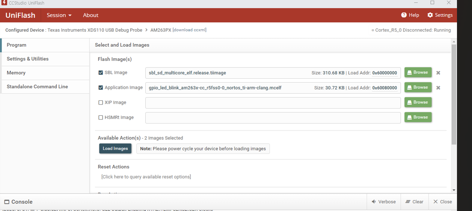Image resolution: width=472 pixels, height=211 pixels.
Task: Open Standalone Command Line tab
Action: pyautogui.click(x=45, y=87)
